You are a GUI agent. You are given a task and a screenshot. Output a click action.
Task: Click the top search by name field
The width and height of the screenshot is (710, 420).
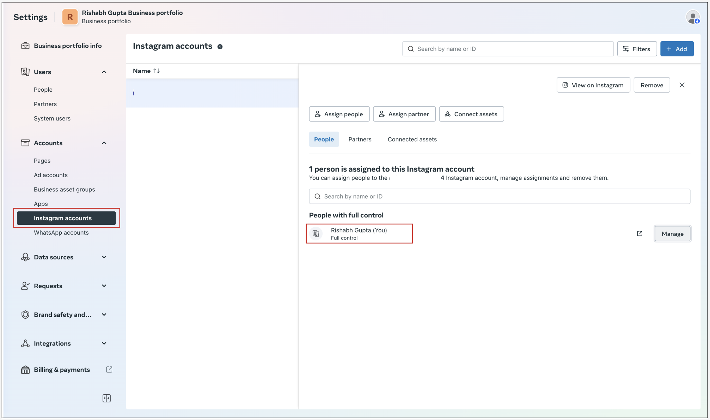508,49
